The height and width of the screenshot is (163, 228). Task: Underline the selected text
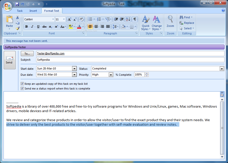pyautogui.click(x=38, y=27)
